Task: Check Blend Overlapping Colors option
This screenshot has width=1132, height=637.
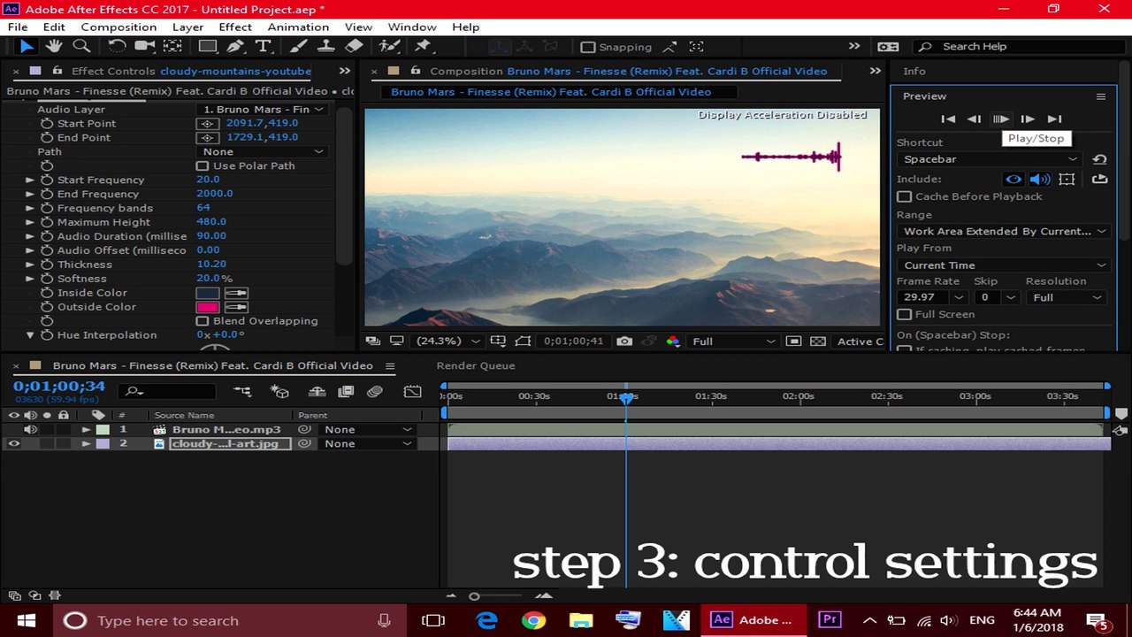Action: point(203,321)
